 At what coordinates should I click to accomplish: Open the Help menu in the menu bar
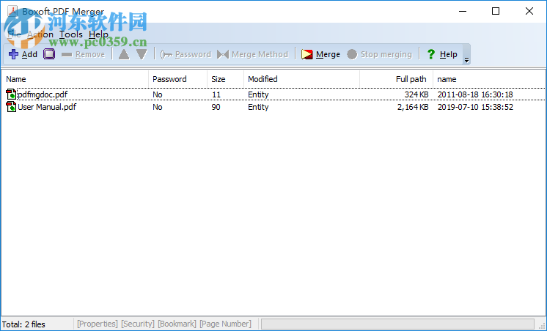(98, 34)
